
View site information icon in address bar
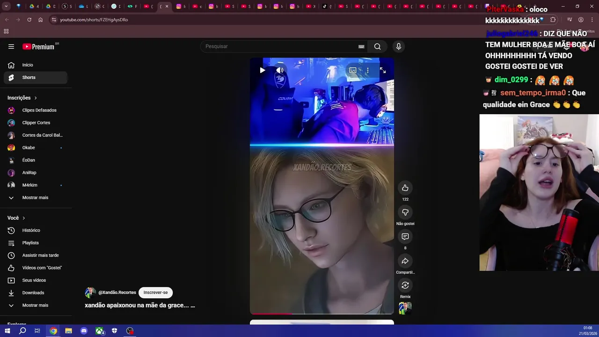(54, 20)
